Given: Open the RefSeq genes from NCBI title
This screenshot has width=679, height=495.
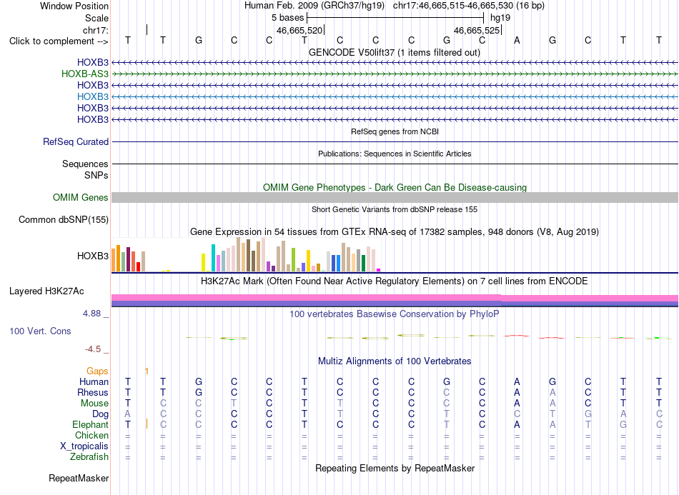Looking at the screenshot, I should [x=395, y=131].
